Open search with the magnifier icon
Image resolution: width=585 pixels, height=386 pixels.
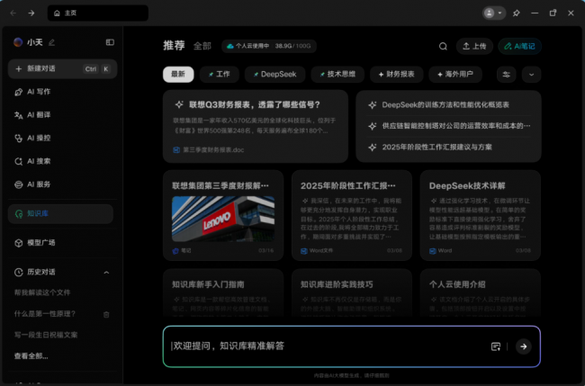click(x=443, y=46)
